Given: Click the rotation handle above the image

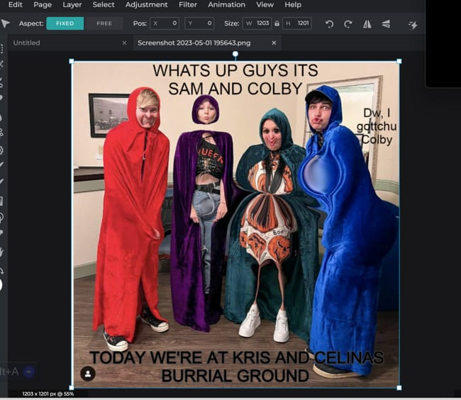Looking at the screenshot, I should tap(235, 53).
